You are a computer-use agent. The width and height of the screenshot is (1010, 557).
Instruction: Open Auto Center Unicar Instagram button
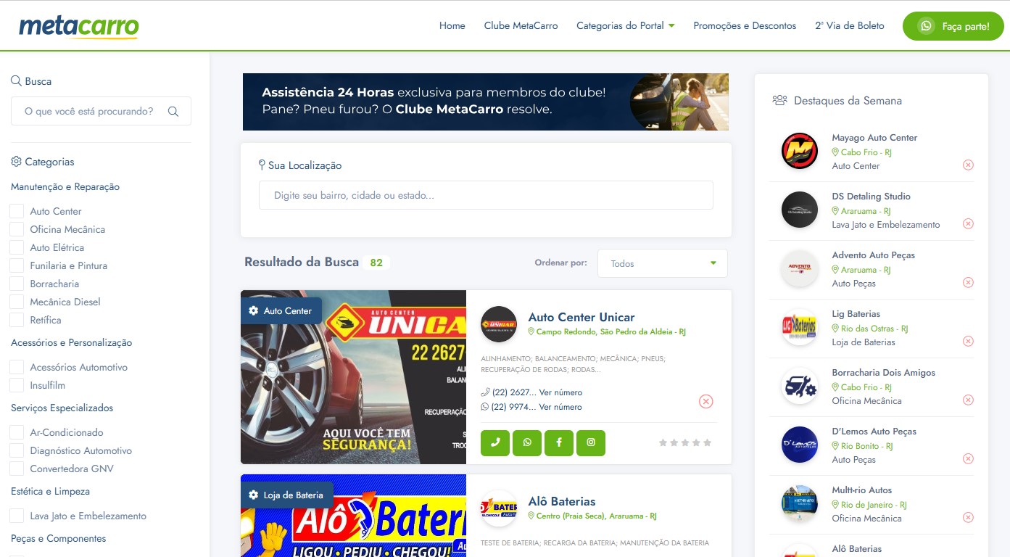pos(591,442)
